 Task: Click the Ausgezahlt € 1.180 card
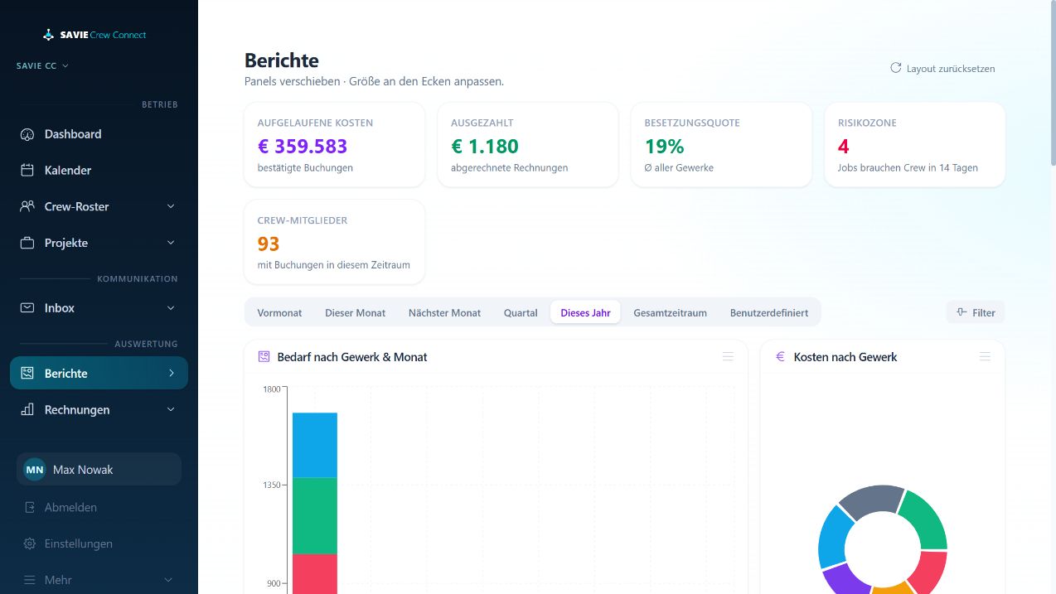(x=528, y=145)
